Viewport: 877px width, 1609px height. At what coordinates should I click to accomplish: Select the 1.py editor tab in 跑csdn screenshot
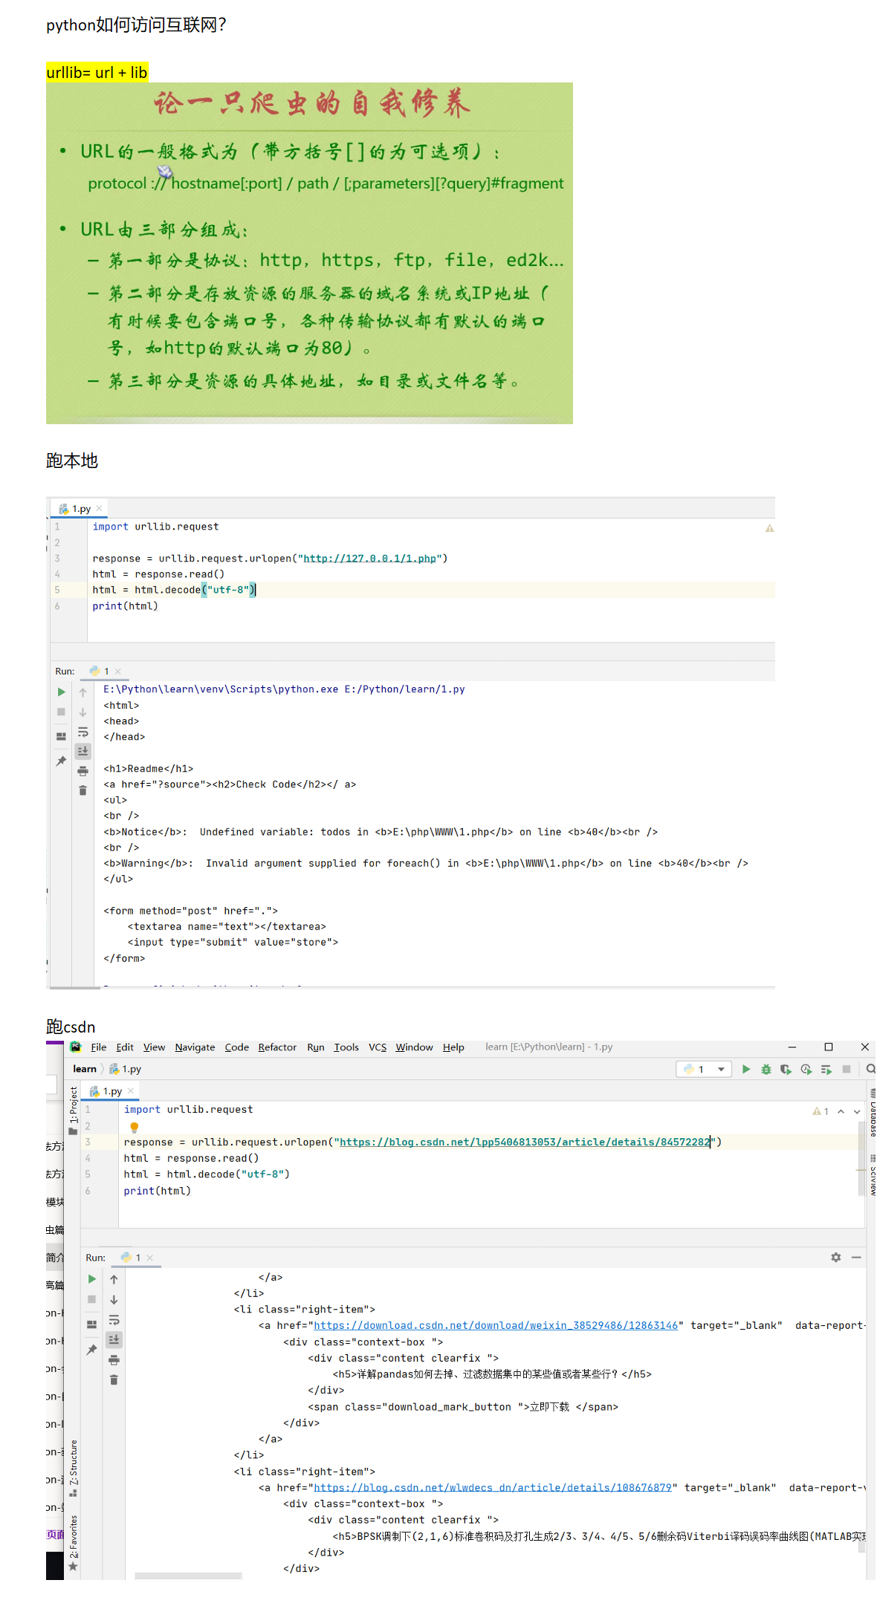pos(112,1090)
